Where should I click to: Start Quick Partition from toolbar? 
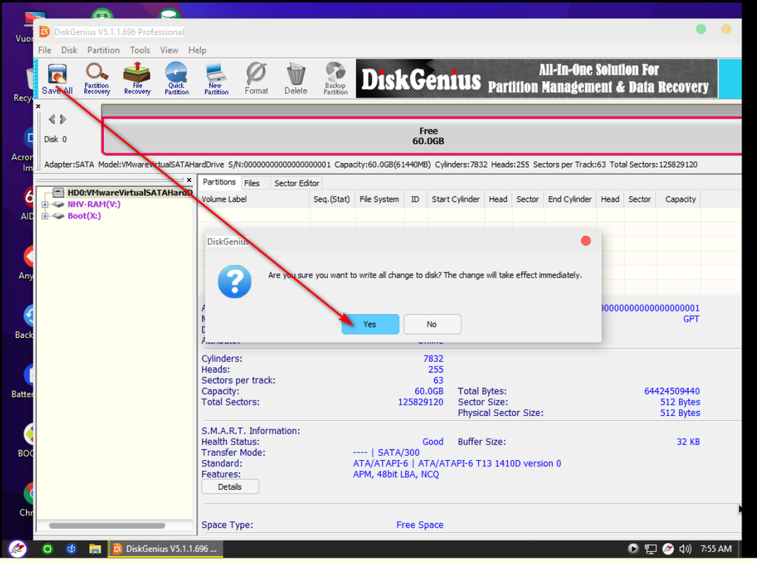(177, 78)
